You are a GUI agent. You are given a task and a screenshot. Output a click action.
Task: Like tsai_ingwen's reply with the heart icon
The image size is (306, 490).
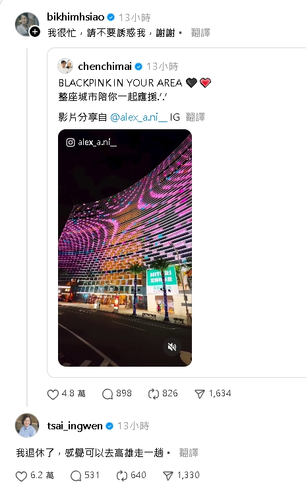click(x=21, y=476)
